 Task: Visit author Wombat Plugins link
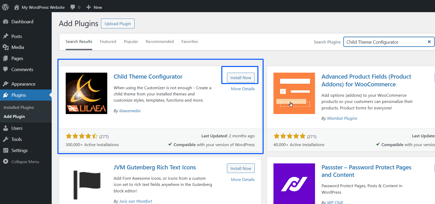tap(342, 118)
